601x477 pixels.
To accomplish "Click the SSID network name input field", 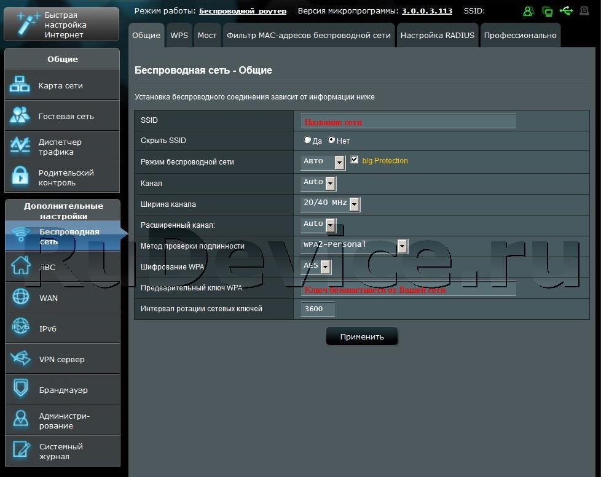I will tap(408, 121).
